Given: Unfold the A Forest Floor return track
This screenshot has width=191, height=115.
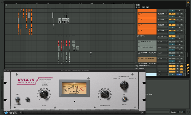Looking at the screenshot, I should (x=137, y=66).
